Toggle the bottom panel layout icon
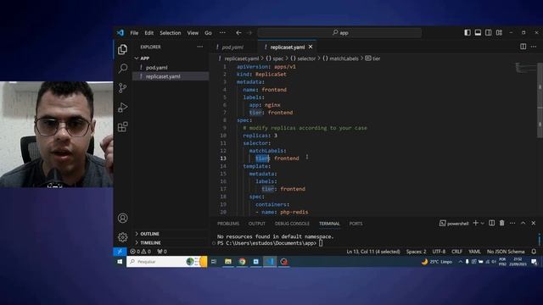 pos(478,32)
